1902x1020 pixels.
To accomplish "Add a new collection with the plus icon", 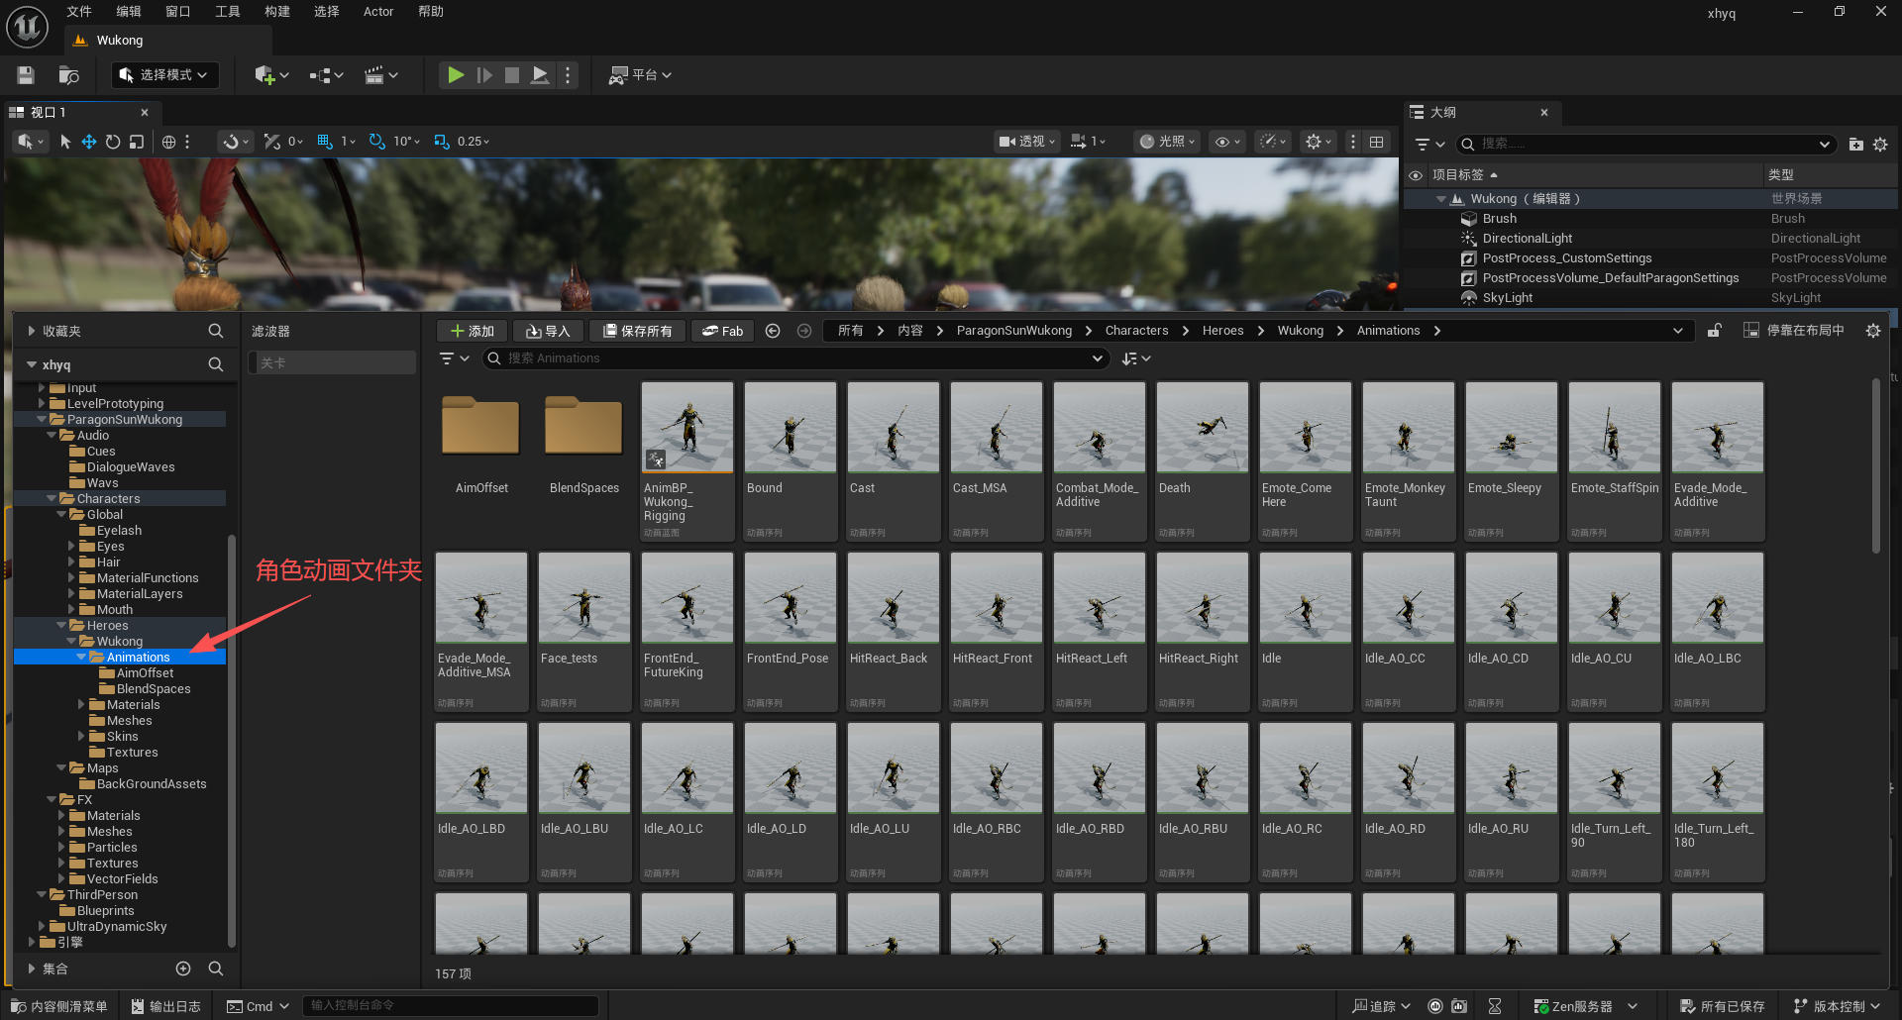I will coord(183,969).
